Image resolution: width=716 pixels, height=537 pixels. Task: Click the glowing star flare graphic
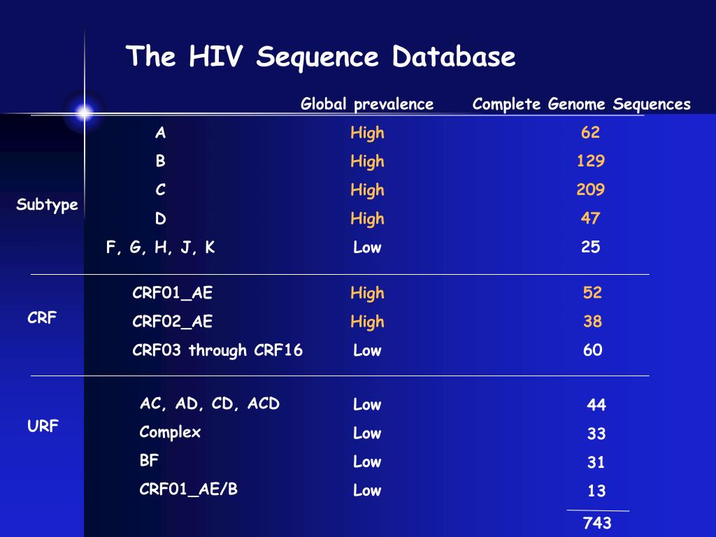tap(85, 113)
